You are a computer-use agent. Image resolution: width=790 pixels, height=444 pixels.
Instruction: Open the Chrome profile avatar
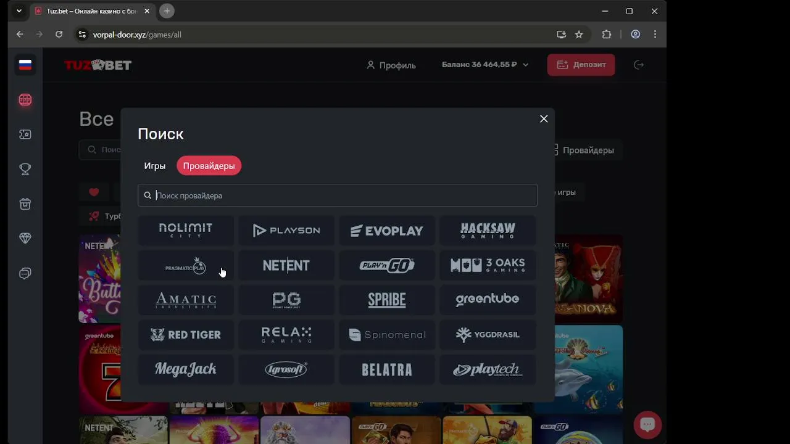point(635,35)
